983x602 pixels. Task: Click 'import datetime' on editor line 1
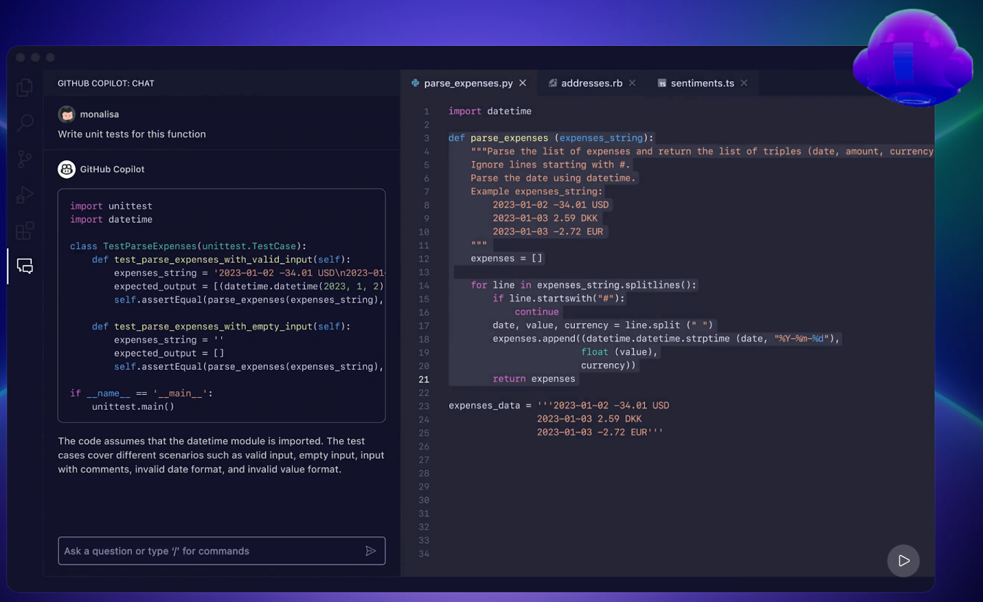490,111
